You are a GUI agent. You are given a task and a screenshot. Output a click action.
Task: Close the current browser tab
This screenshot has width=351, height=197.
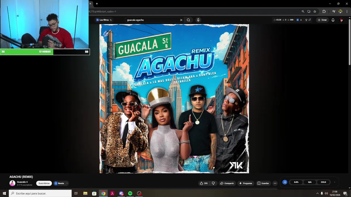click(90, 4)
